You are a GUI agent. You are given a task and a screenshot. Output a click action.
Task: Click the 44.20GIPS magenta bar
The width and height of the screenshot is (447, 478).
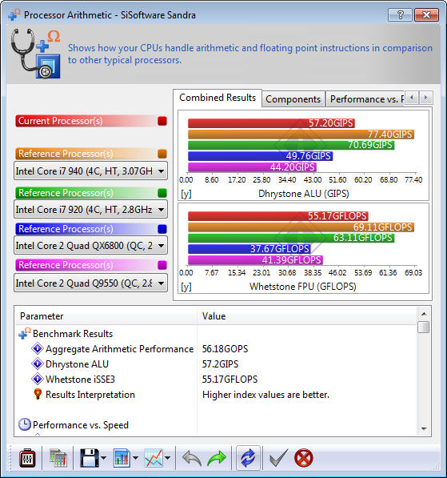[x=252, y=167]
